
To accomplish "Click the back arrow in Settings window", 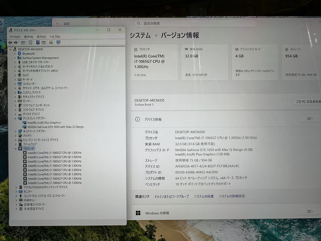I will (58, 24).
